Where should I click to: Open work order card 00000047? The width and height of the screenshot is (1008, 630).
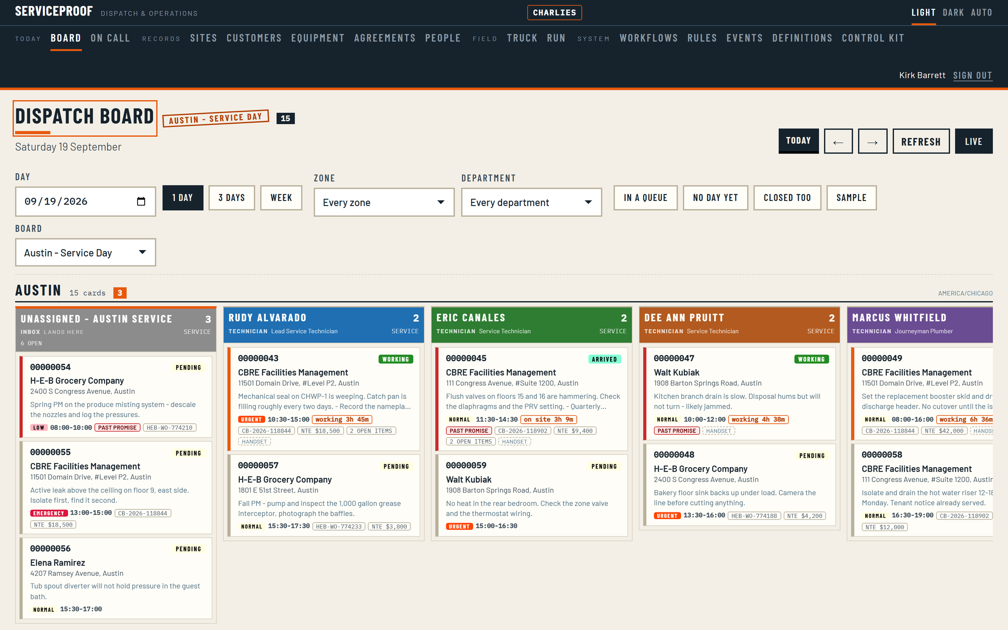point(740,394)
